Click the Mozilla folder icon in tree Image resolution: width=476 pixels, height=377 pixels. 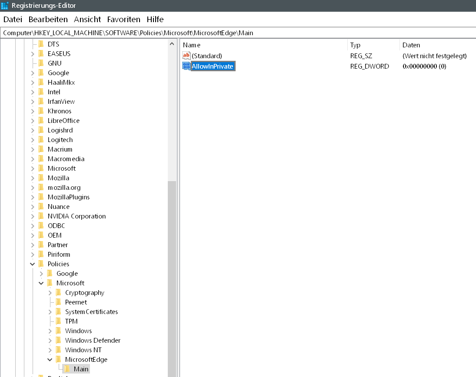coord(41,178)
